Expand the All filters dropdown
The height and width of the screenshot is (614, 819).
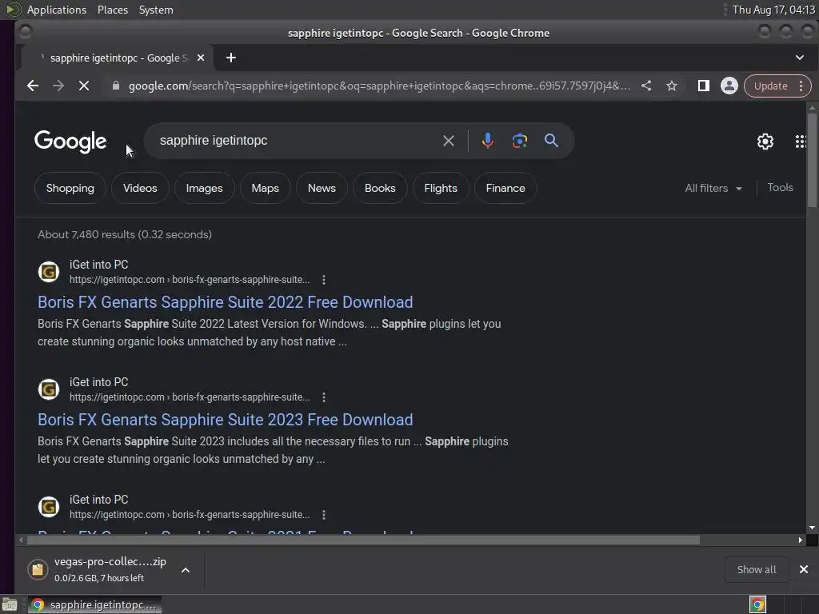click(x=713, y=188)
